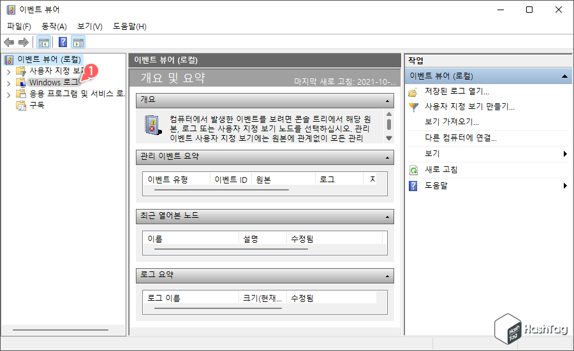Screen dimensions: 574x351
Task: Click the 보기 action item
Action: click(432, 154)
